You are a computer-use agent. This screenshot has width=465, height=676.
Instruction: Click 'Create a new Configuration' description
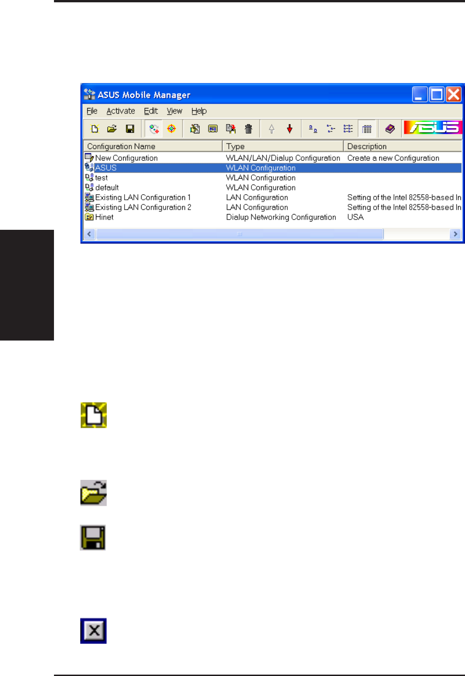click(393, 158)
